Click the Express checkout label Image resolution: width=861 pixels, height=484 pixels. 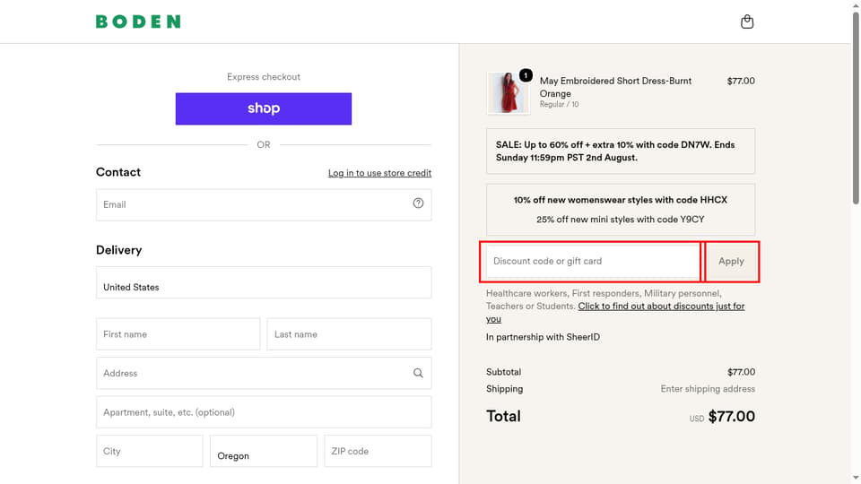264,77
